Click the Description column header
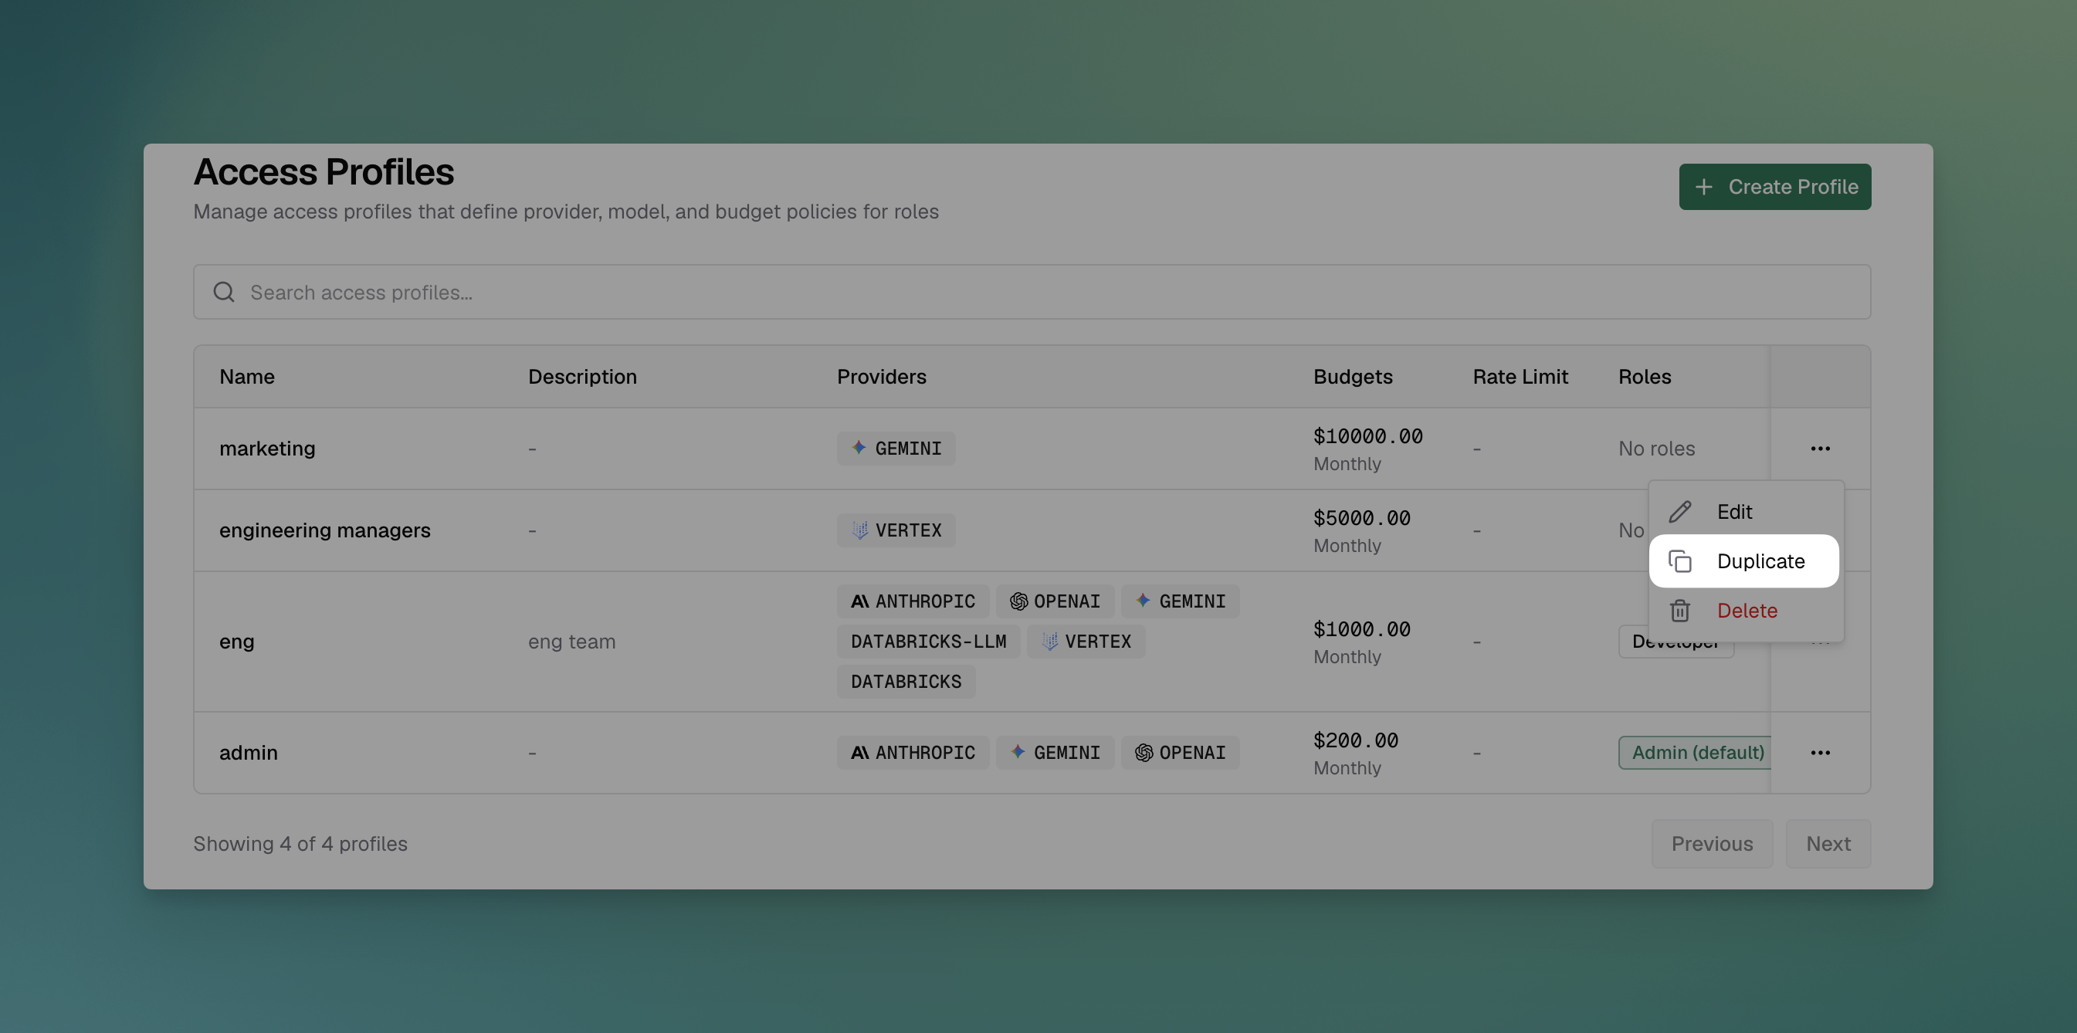2077x1033 pixels. point(582,377)
